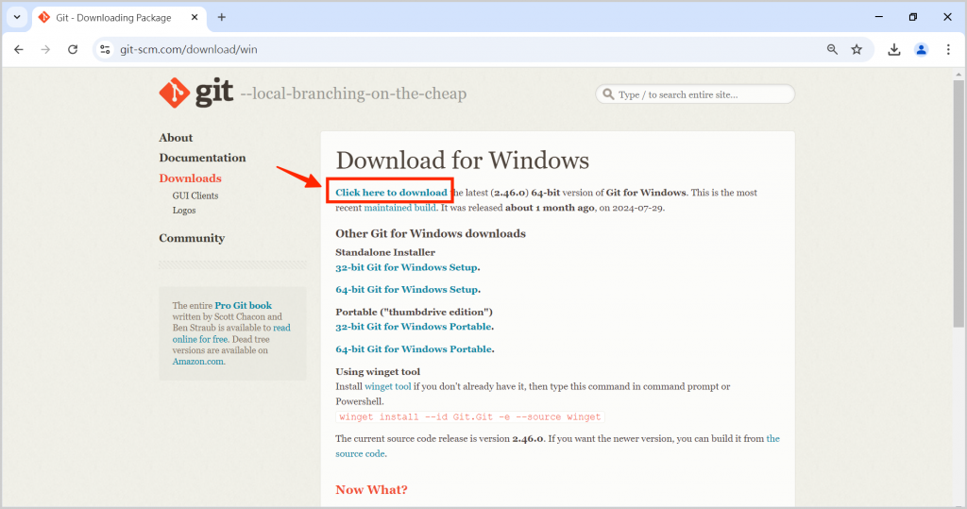Screen dimensions: 967x509
Task: Click the '--local-branching-on-the-cheap' tagline
Action: [x=353, y=93]
